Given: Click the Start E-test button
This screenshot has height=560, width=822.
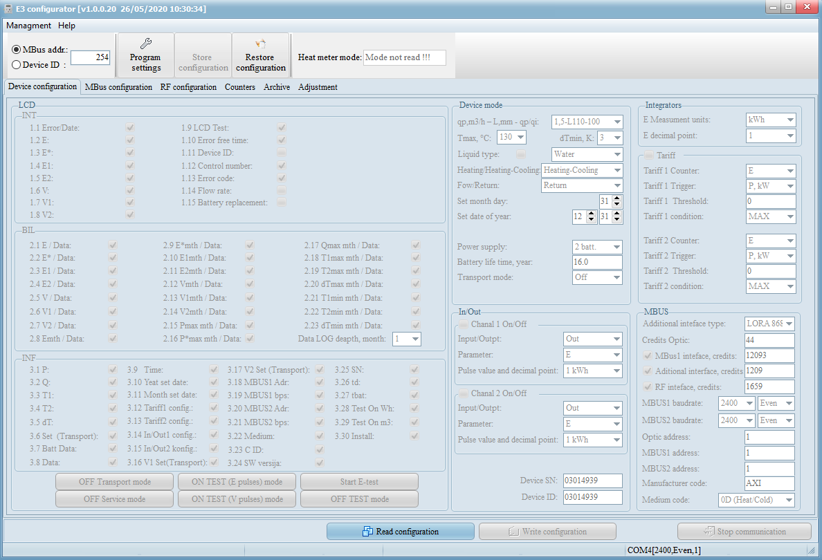Looking at the screenshot, I should pos(359,482).
